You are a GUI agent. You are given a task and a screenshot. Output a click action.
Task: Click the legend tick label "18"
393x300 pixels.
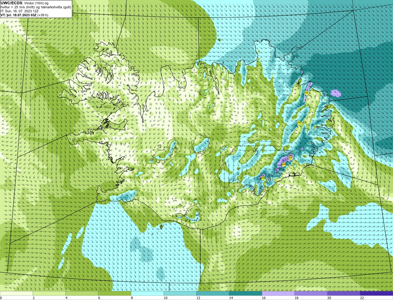click(297, 298)
